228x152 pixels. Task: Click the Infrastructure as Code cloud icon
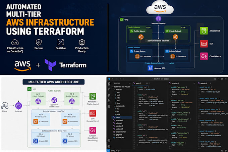click(x=15, y=42)
